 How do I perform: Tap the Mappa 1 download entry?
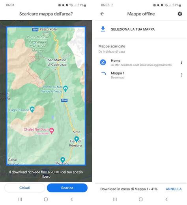[141, 75]
